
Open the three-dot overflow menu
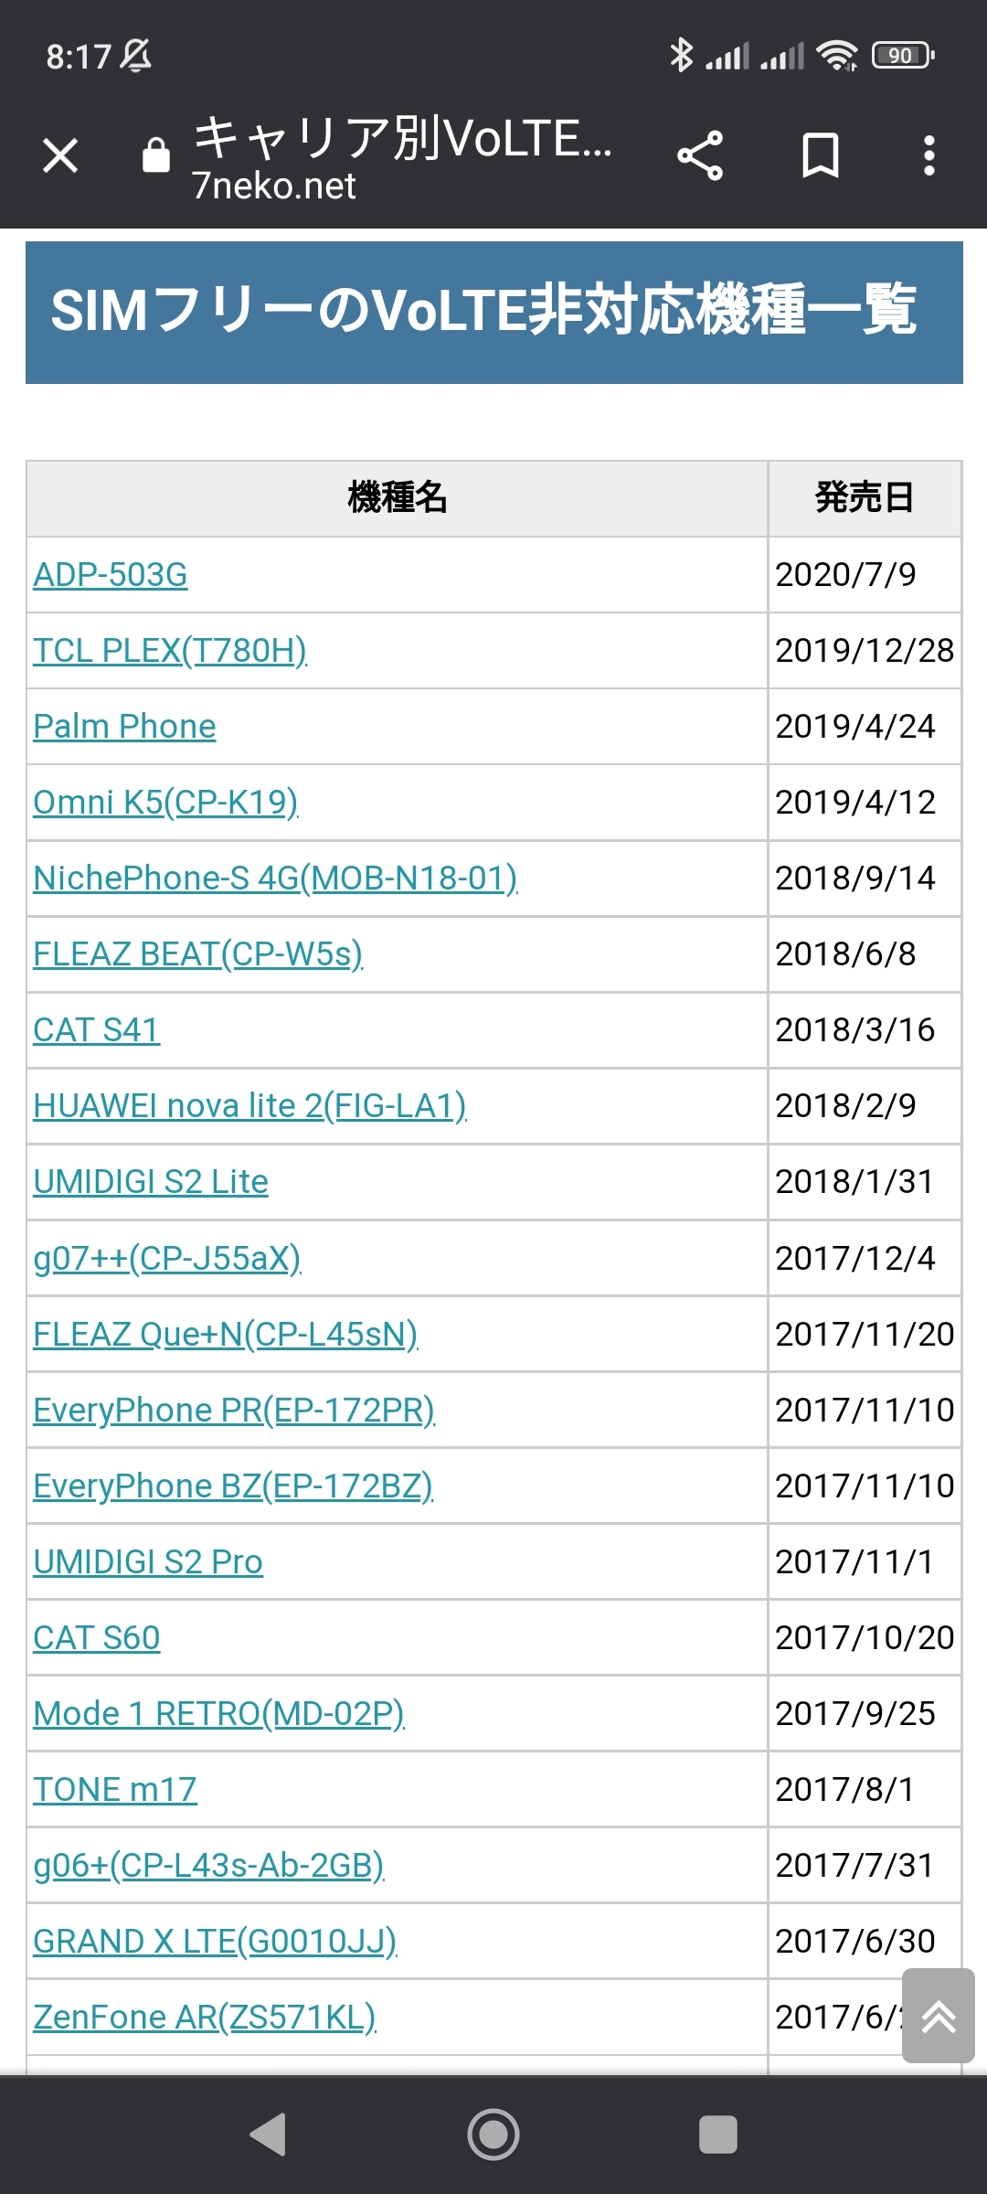[x=929, y=155]
